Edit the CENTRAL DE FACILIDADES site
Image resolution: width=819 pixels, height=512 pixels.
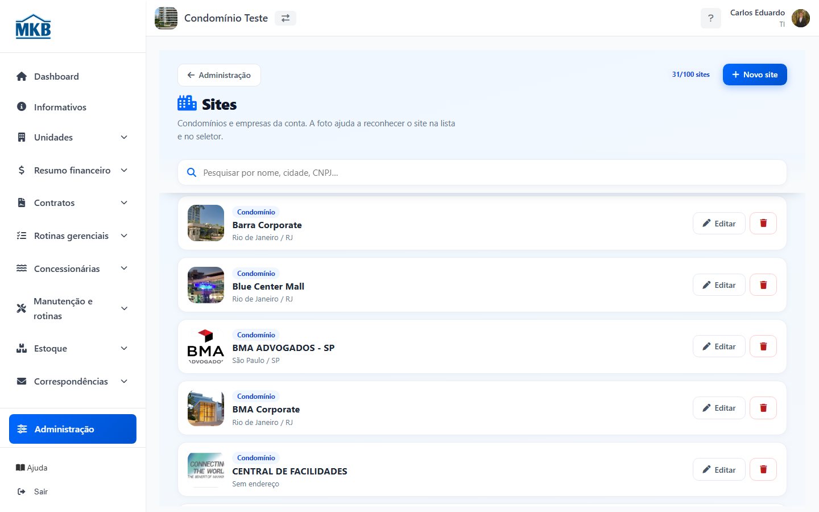coord(719,469)
